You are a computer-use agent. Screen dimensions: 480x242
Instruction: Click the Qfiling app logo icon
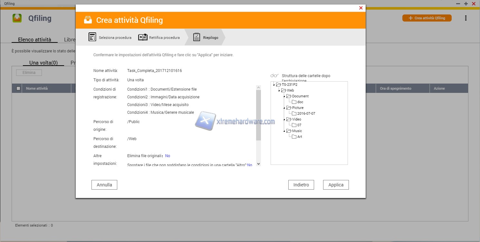[17, 18]
